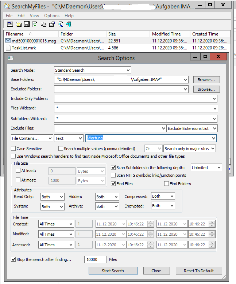
Task: Check Scan NTFS symbolic links option
Action: (x=114, y=176)
